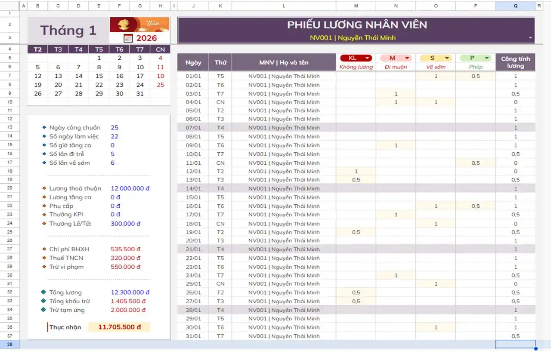Select the year 2026 cell

(x=147, y=38)
